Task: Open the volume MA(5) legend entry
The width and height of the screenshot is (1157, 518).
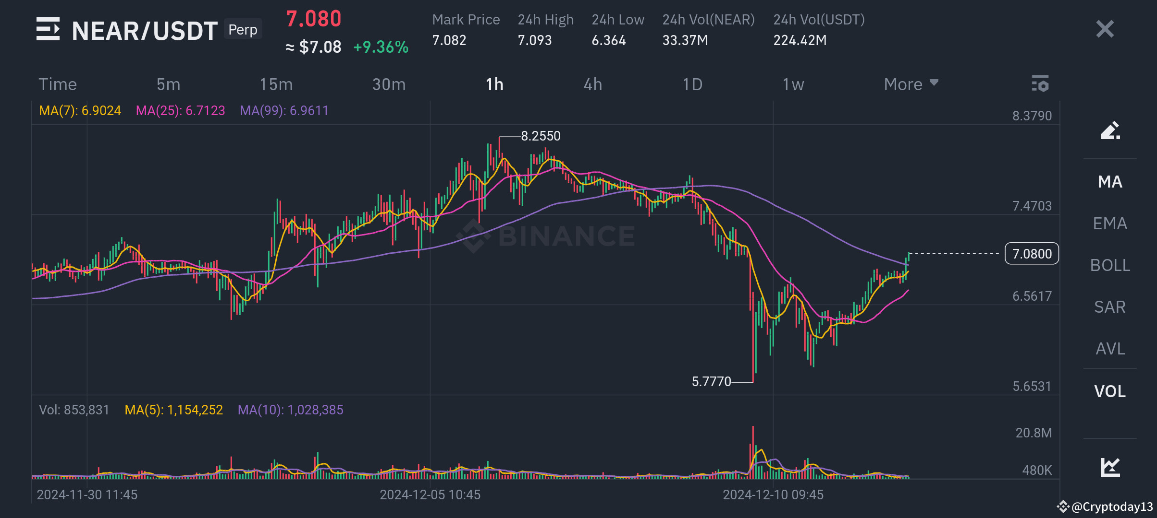Action: [174, 410]
